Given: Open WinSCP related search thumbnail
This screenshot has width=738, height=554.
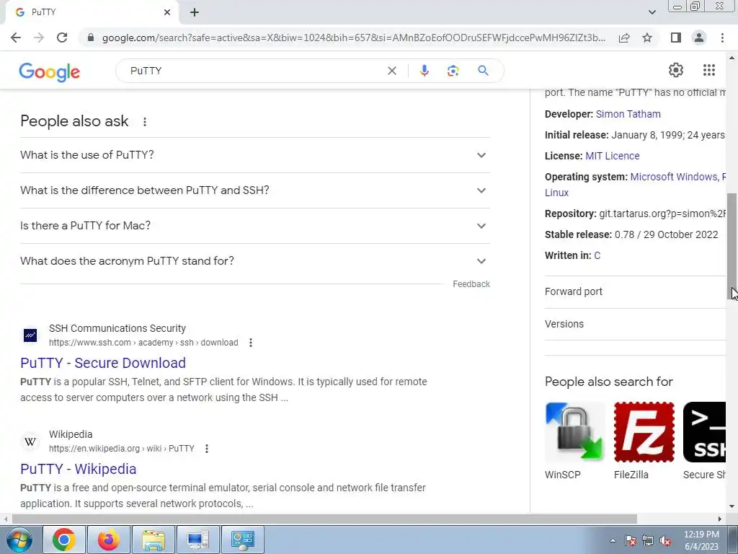Looking at the screenshot, I should click(x=574, y=432).
